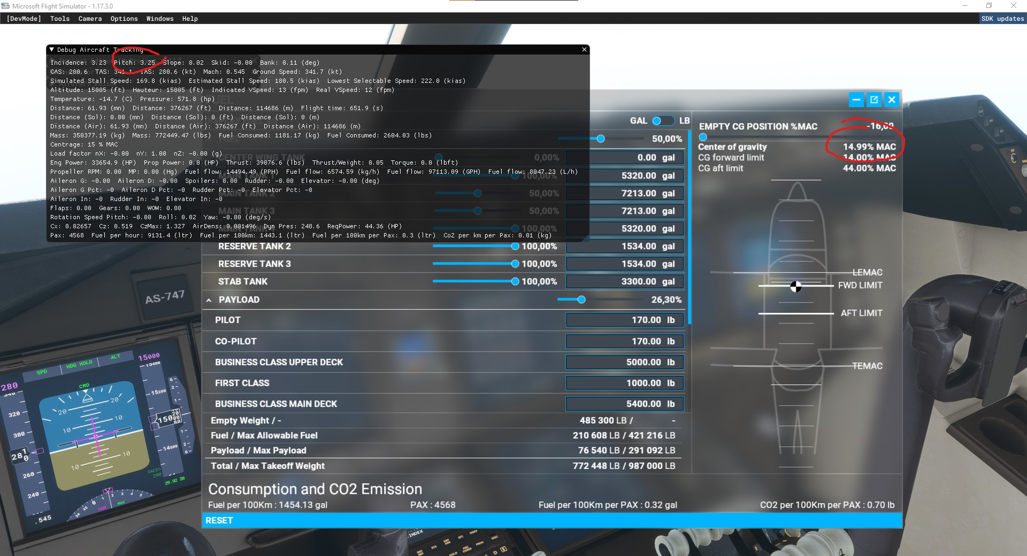Open the Windows menu
This screenshot has height=556, width=1027.
160,19
